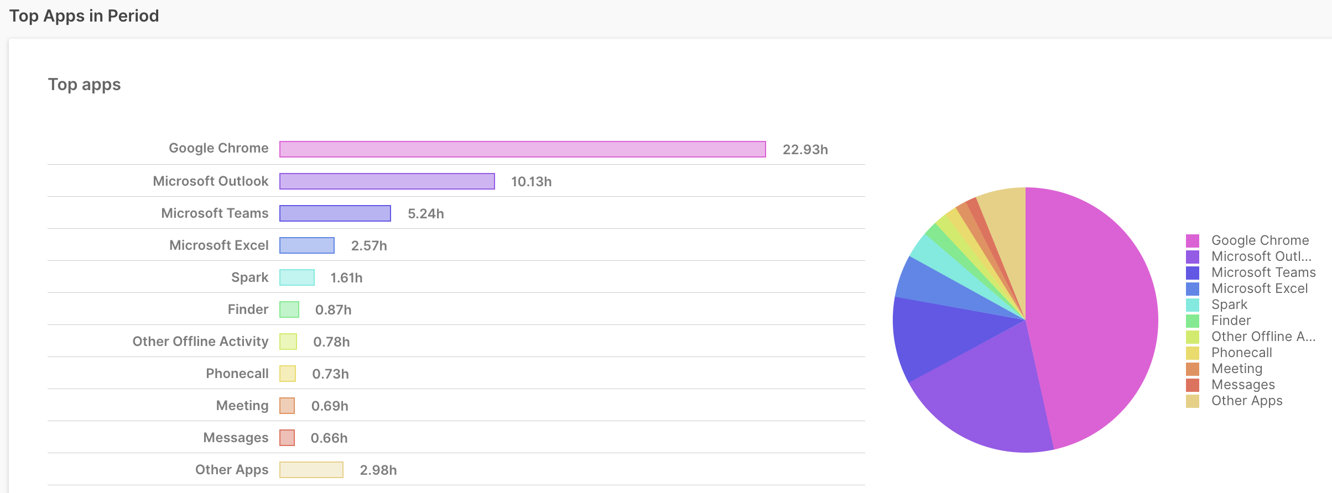Click the Messages row label
The image size is (1332, 493).
pyautogui.click(x=236, y=438)
